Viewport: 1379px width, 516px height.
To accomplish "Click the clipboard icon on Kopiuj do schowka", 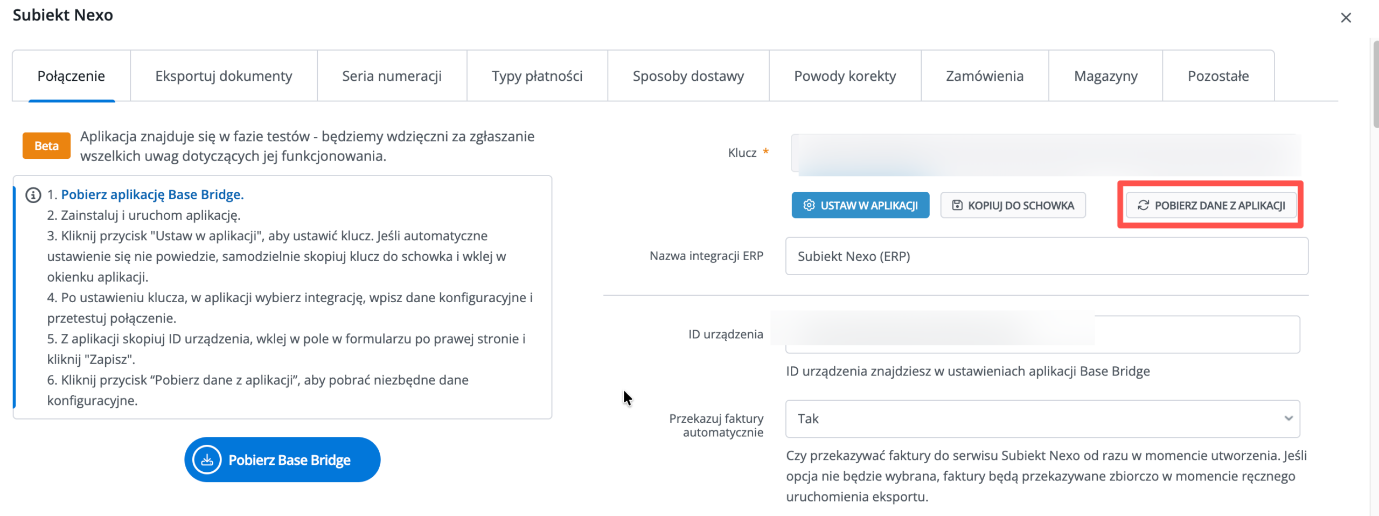I will tap(957, 205).
